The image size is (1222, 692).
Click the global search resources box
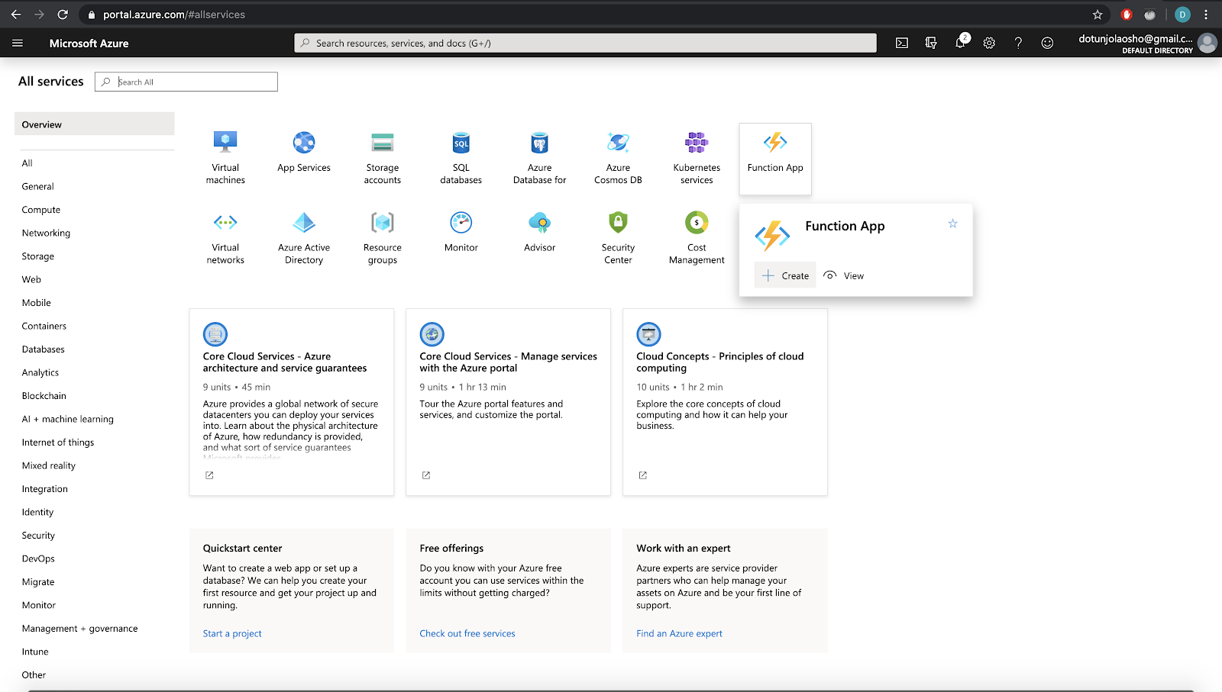click(585, 43)
